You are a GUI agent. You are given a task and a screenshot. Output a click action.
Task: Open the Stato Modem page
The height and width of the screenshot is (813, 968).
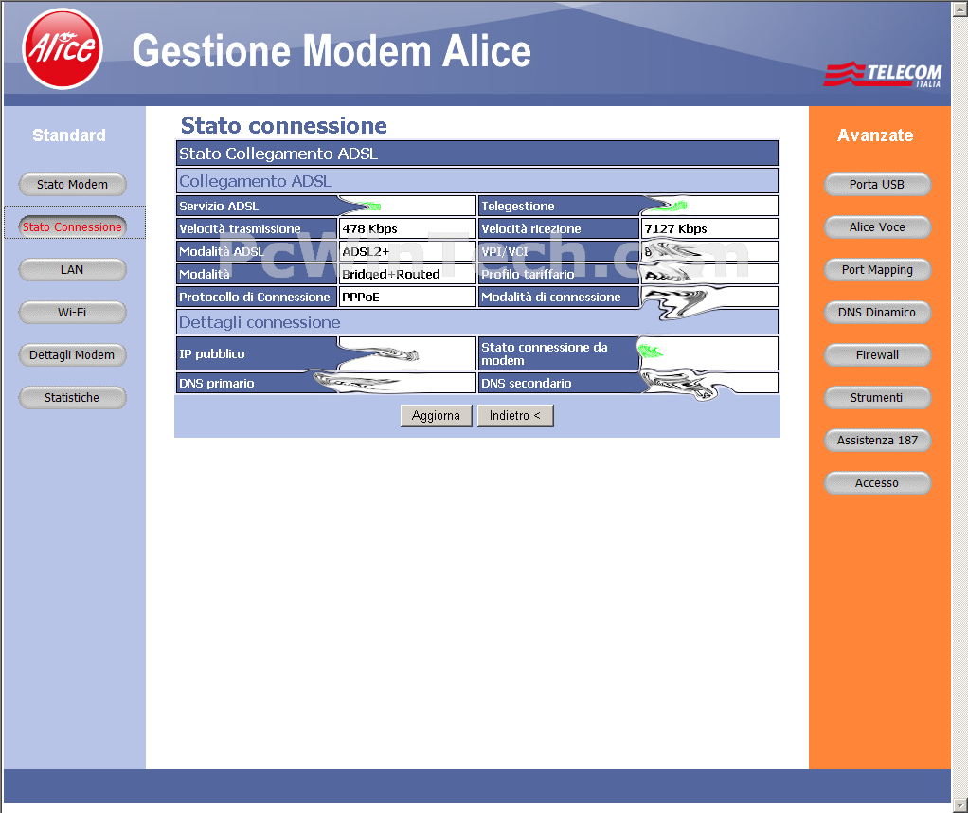(x=72, y=184)
